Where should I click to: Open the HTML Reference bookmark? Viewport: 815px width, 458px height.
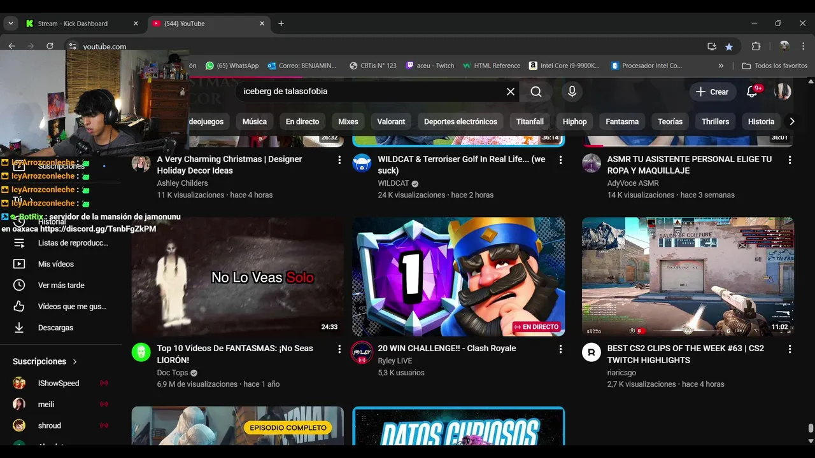point(492,66)
